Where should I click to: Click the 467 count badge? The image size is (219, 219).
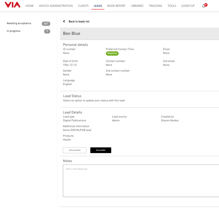46,24
